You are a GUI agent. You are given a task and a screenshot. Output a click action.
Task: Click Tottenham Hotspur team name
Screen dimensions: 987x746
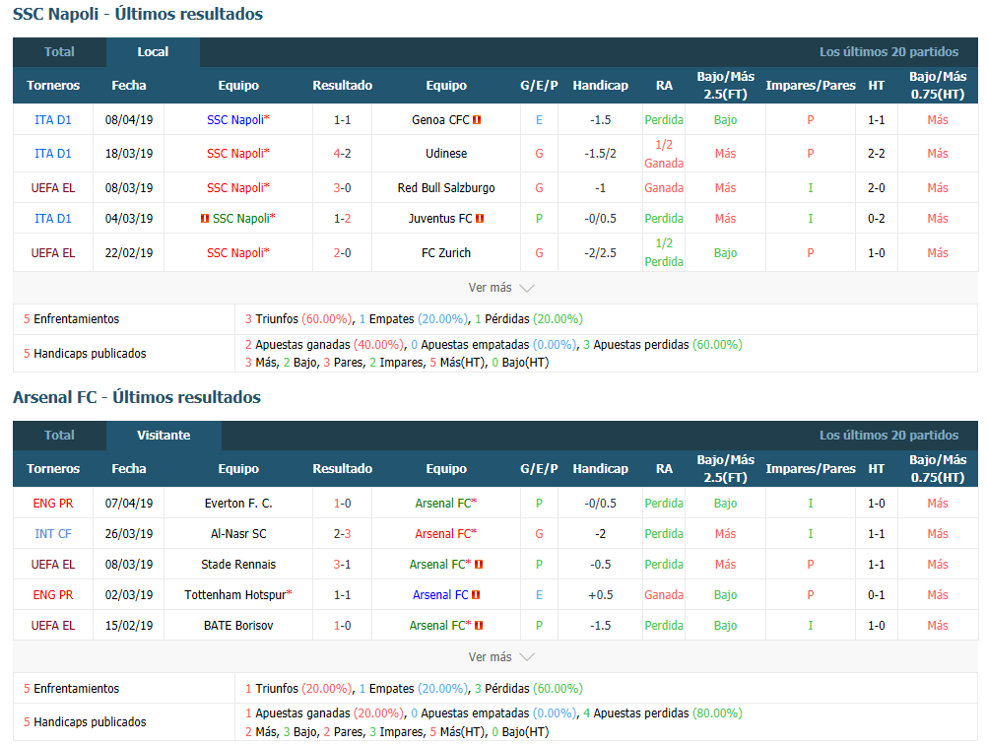pyautogui.click(x=235, y=595)
